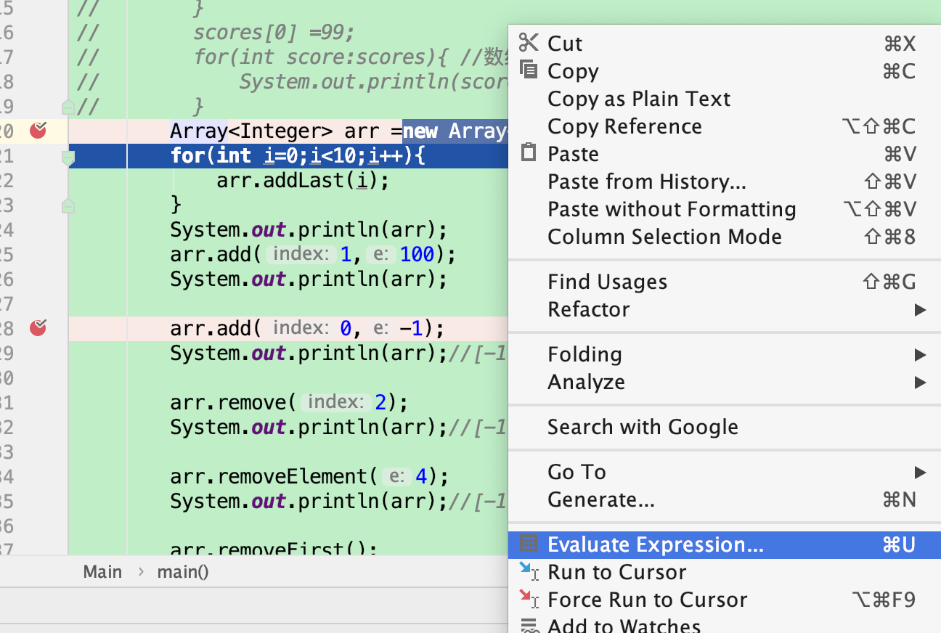Click the red Force Run to Cursor icon

coord(529,600)
